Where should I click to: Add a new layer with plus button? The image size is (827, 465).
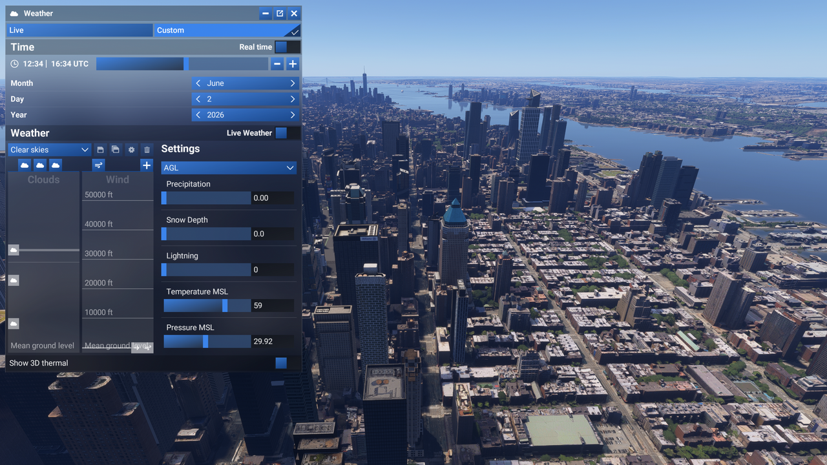click(147, 165)
